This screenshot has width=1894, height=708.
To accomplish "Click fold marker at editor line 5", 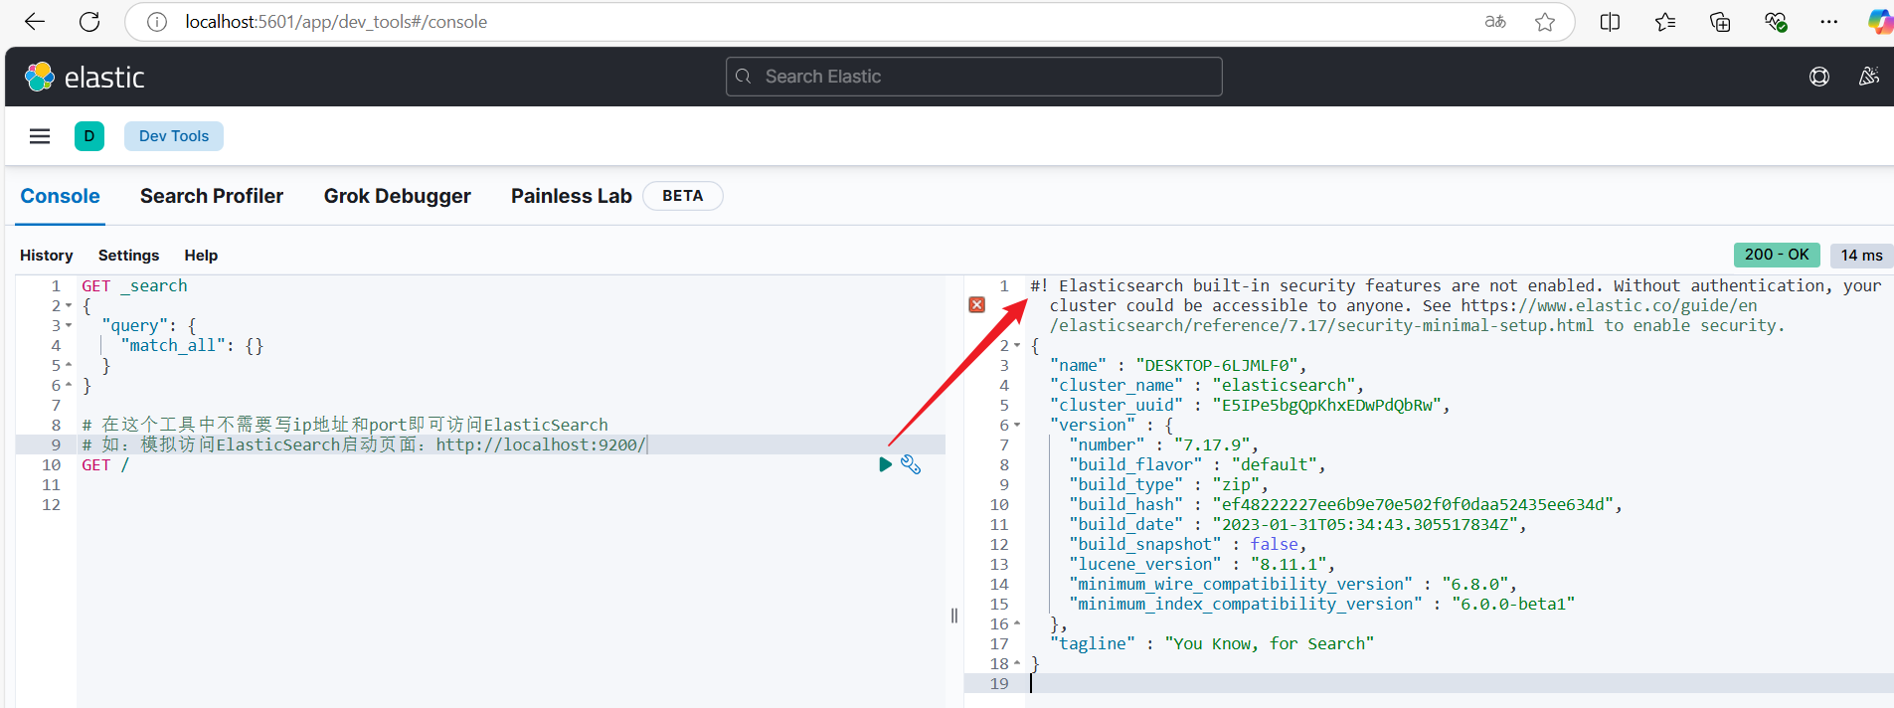I will pyautogui.click(x=69, y=365).
